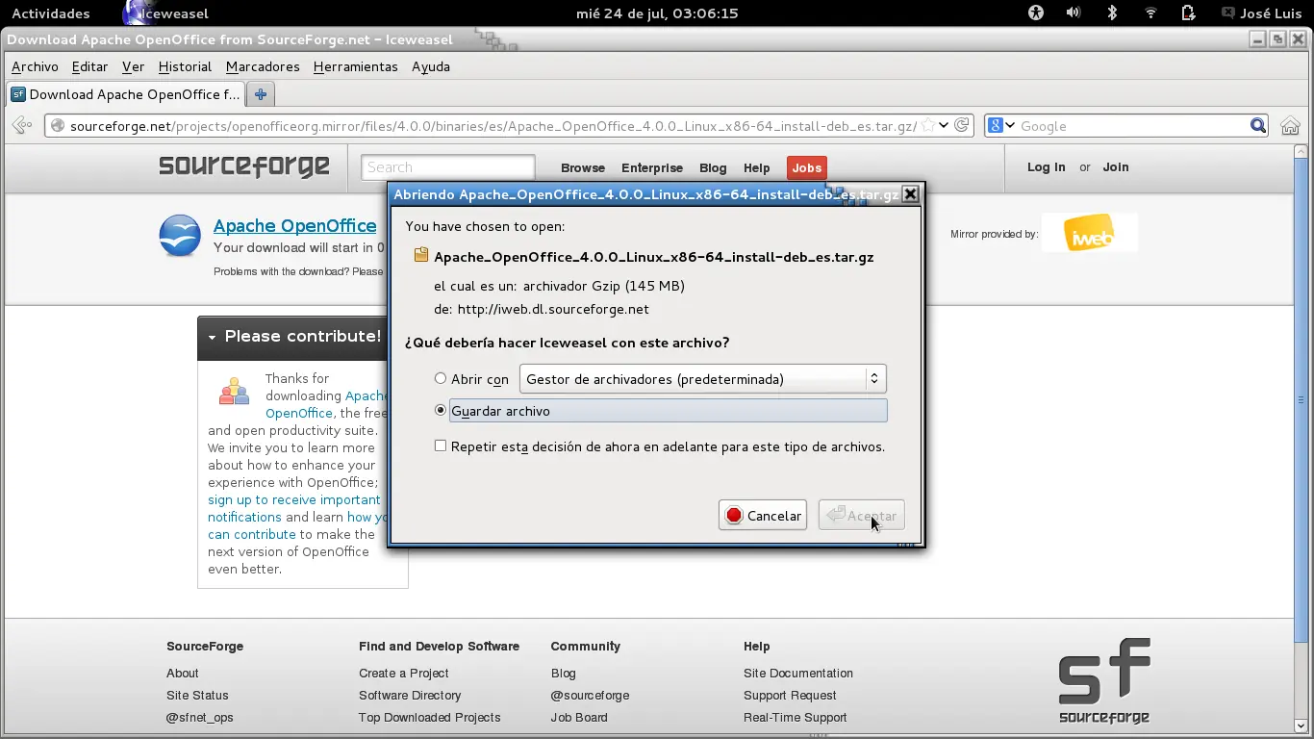Open a new tab with plus icon
This screenshot has width=1314, height=739.
tap(260, 94)
